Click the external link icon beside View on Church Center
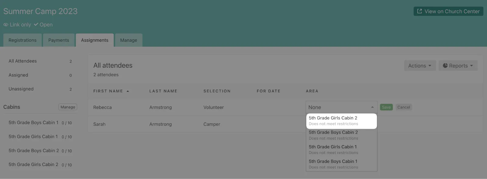 [419, 11]
